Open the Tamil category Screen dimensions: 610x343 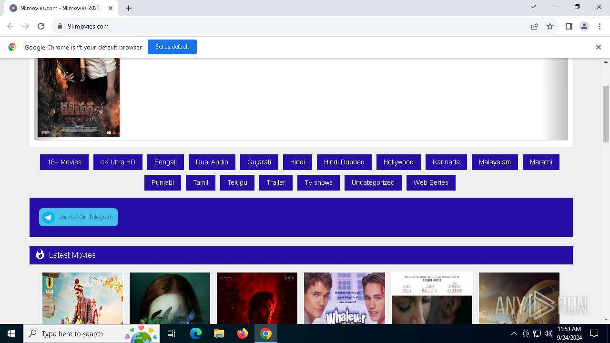tap(201, 182)
